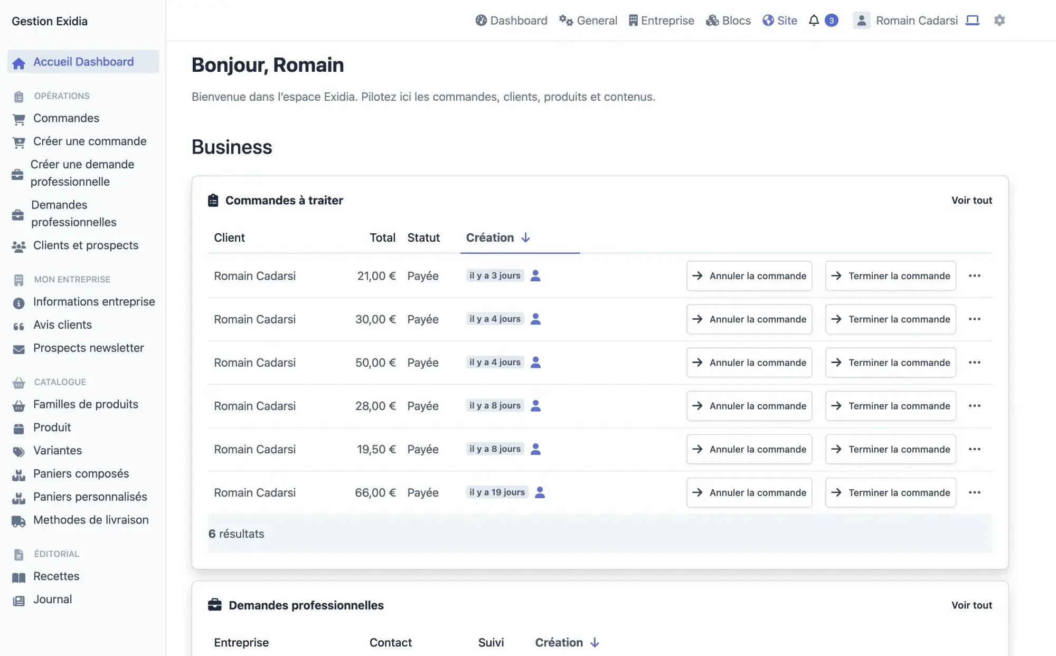Sort orders by the Total column header
Image resolution: width=1056 pixels, height=656 pixels.
point(382,237)
